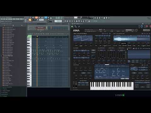Click the tempo display in the transport

point(41,20)
